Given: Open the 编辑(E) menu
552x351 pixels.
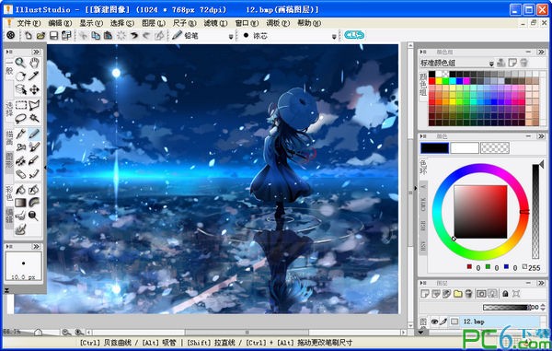Looking at the screenshot, I should pos(60,23).
